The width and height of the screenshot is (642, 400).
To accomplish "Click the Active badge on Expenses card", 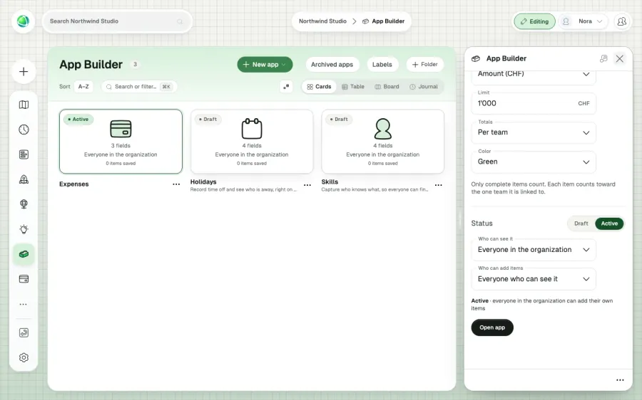I will [x=78, y=120].
